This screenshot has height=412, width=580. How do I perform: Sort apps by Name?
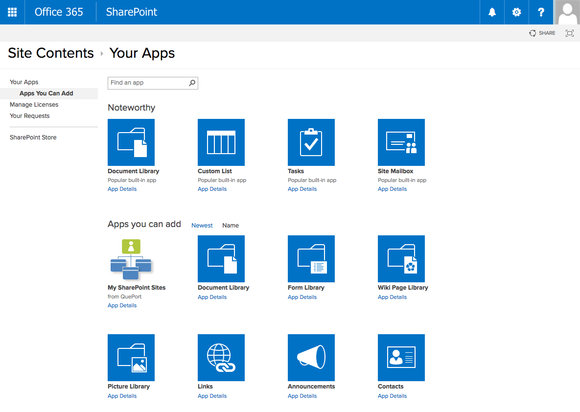point(231,225)
